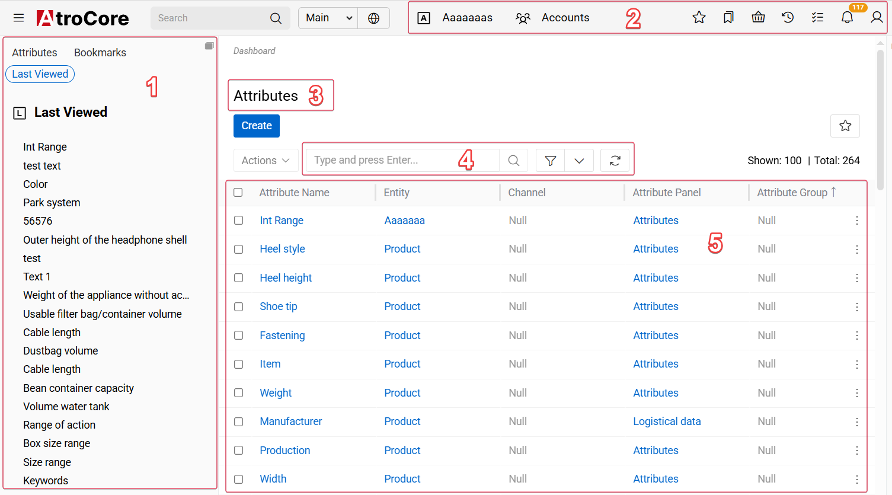Expand the chevron next to the filter funnel
Viewport: 892px width, 495px height.
(579, 160)
